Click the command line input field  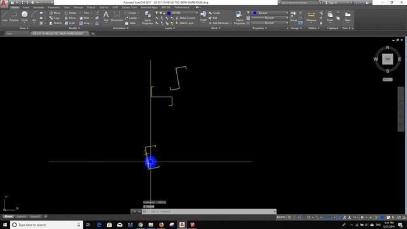209,212
